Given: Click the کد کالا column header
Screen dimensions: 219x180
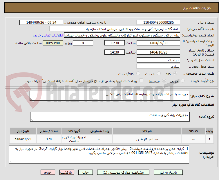Looking at the screenshot, I should (x=193, y=131).
